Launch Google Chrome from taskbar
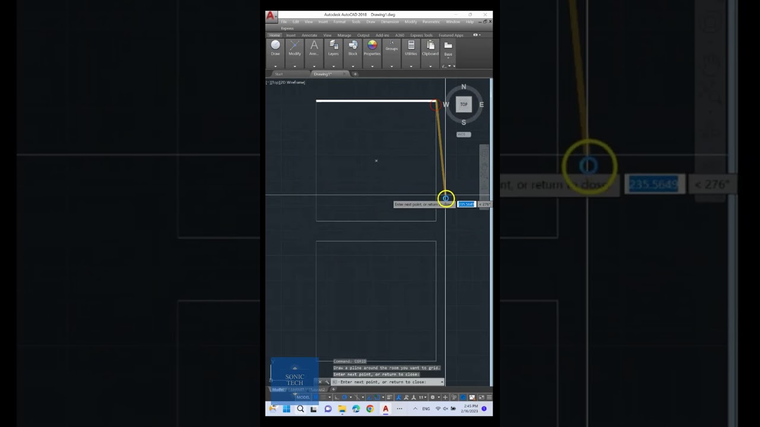The image size is (760, 427). coord(370,409)
